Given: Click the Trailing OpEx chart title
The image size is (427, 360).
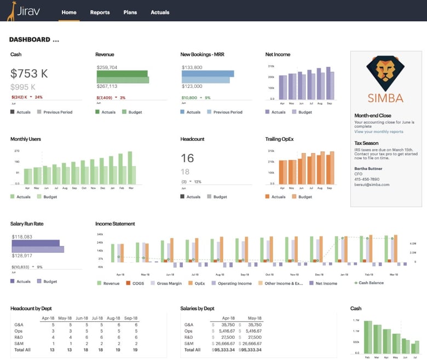Looking at the screenshot, I should click(279, 139).
